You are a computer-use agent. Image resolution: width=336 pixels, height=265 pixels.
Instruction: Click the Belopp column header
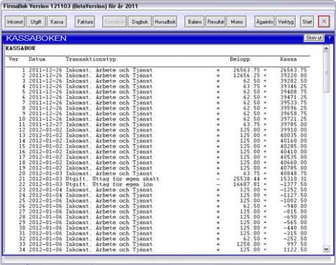click(x=240, y=59)
